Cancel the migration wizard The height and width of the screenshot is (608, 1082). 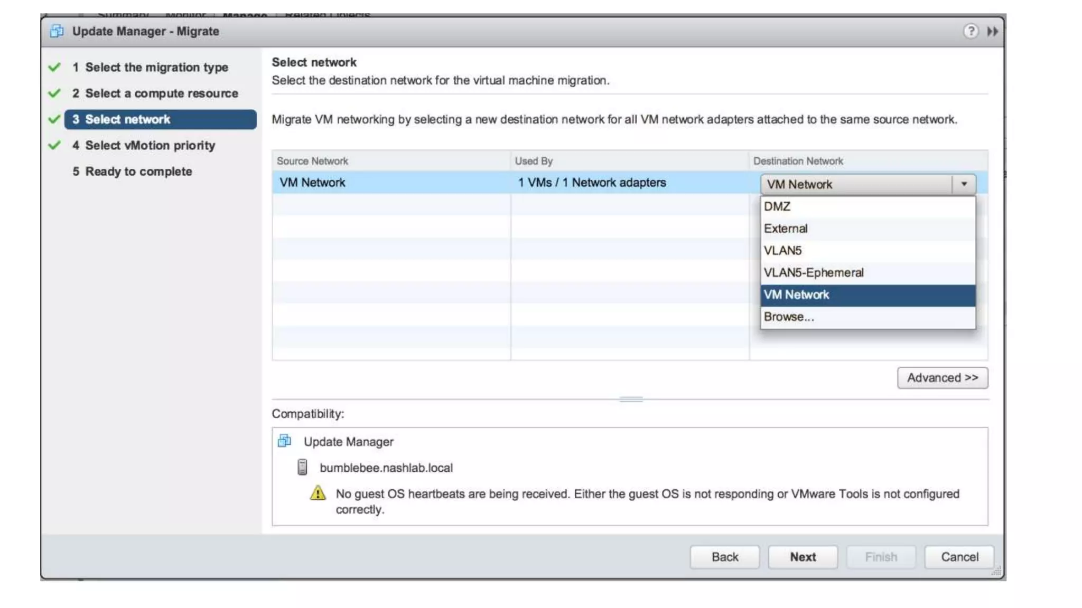click(959, 557)
